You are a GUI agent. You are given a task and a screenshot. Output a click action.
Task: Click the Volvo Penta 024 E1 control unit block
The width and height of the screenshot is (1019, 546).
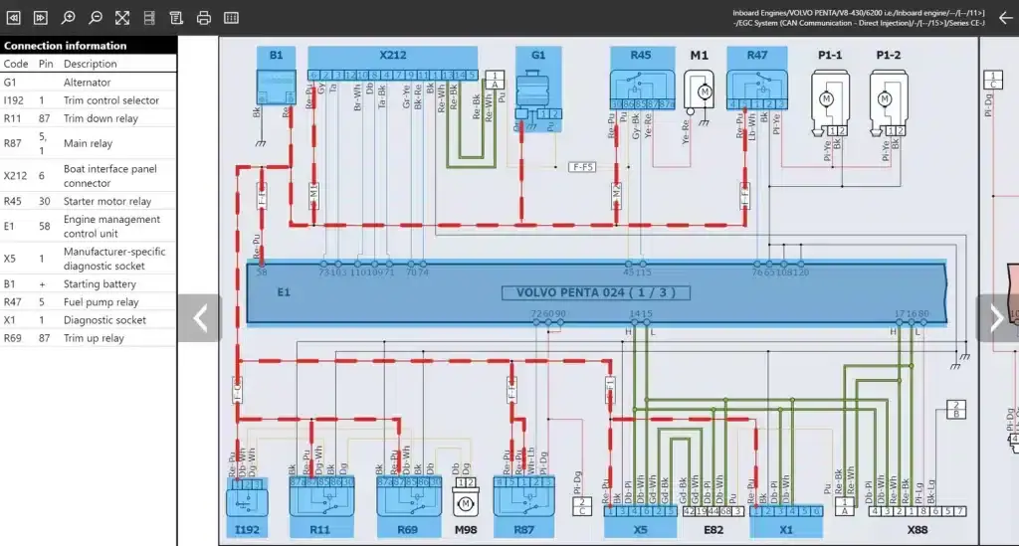595,293
